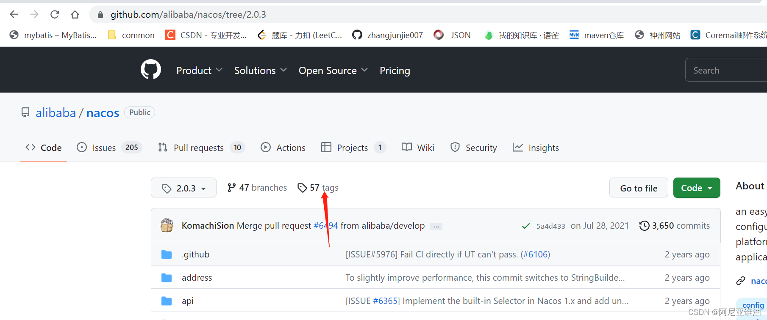The height and width of the screenshot is (320, 767).
Task: Click the Issues circle icon
Action: 82,147
